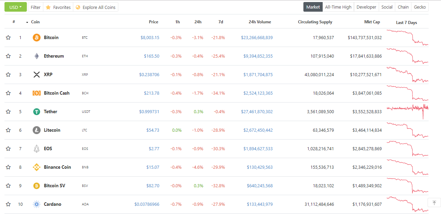Image resolution: width=441 pixels, height=214 pixels.
Task: Click the BNB ticker symbol
Action: pos(85,167)
